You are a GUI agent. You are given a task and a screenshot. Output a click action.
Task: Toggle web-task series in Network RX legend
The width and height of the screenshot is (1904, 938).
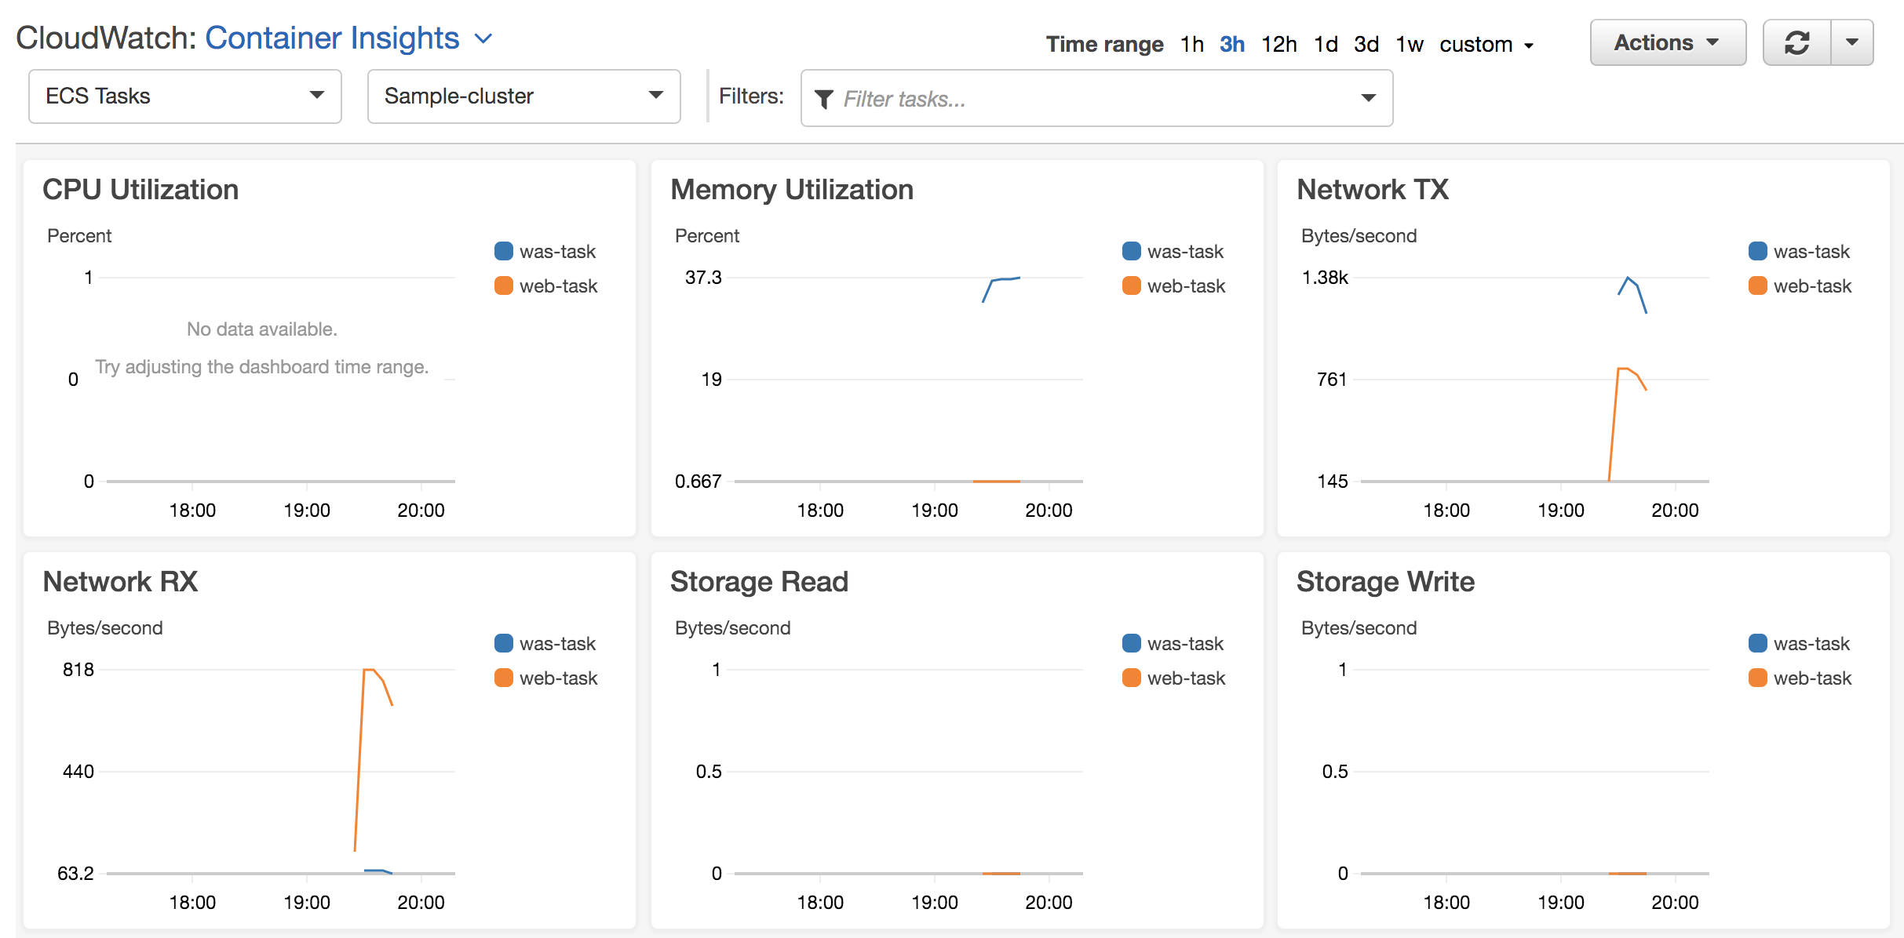pos(558,678)
